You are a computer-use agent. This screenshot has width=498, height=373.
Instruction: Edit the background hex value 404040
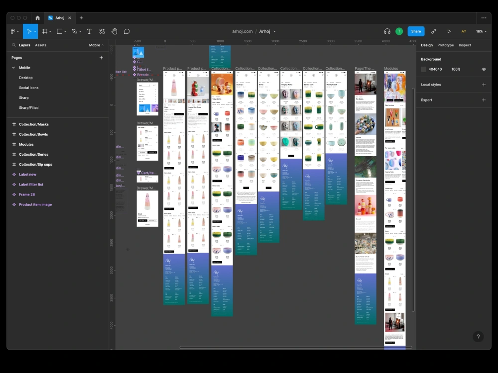point(435,69)
